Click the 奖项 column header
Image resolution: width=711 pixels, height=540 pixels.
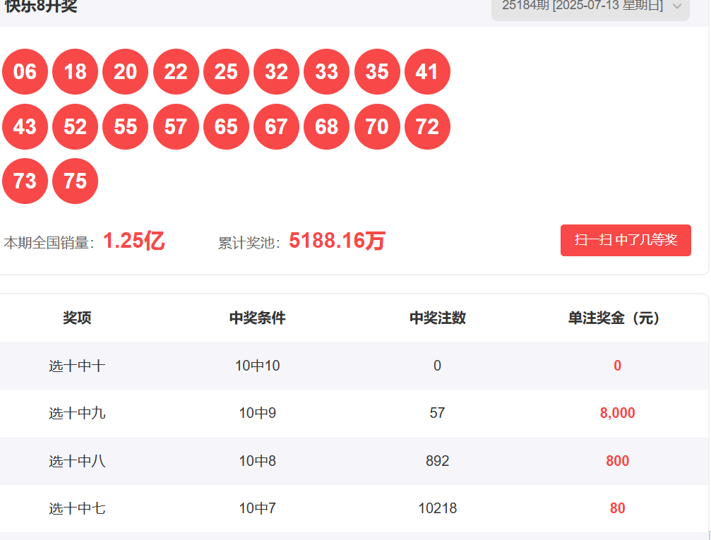[77, 318]
